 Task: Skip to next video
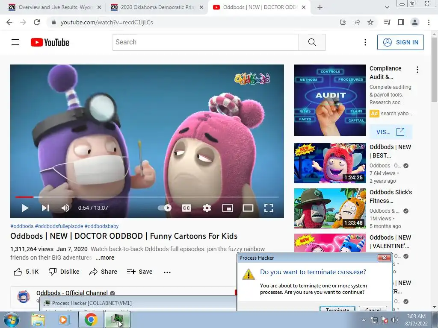click(45, 208)
